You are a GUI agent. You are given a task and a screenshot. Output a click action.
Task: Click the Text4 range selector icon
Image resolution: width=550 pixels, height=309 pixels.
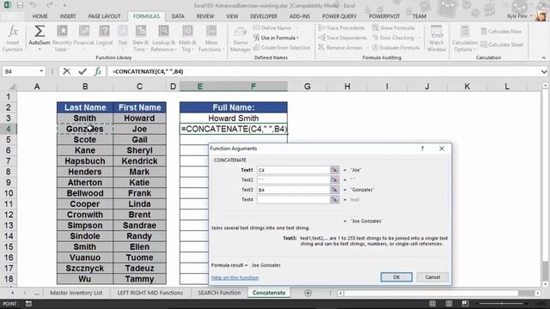[x=334, y=199]
